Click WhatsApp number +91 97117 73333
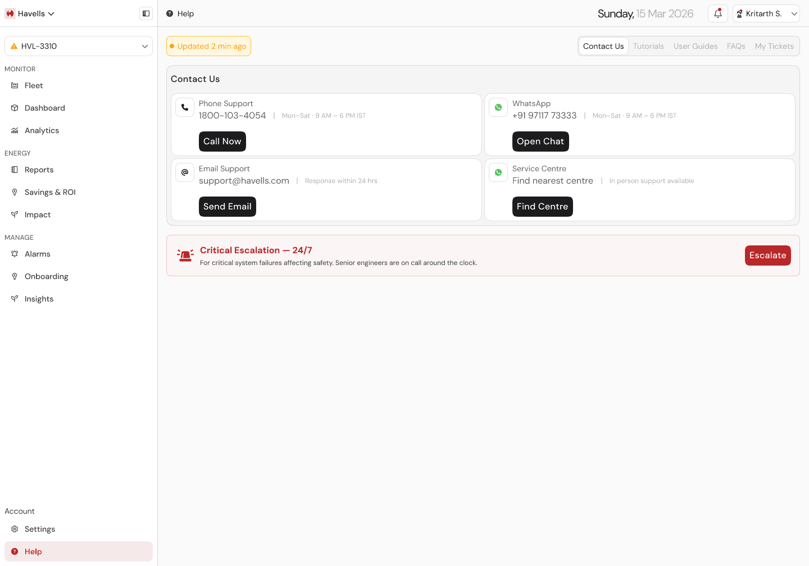 coord(544,116)
